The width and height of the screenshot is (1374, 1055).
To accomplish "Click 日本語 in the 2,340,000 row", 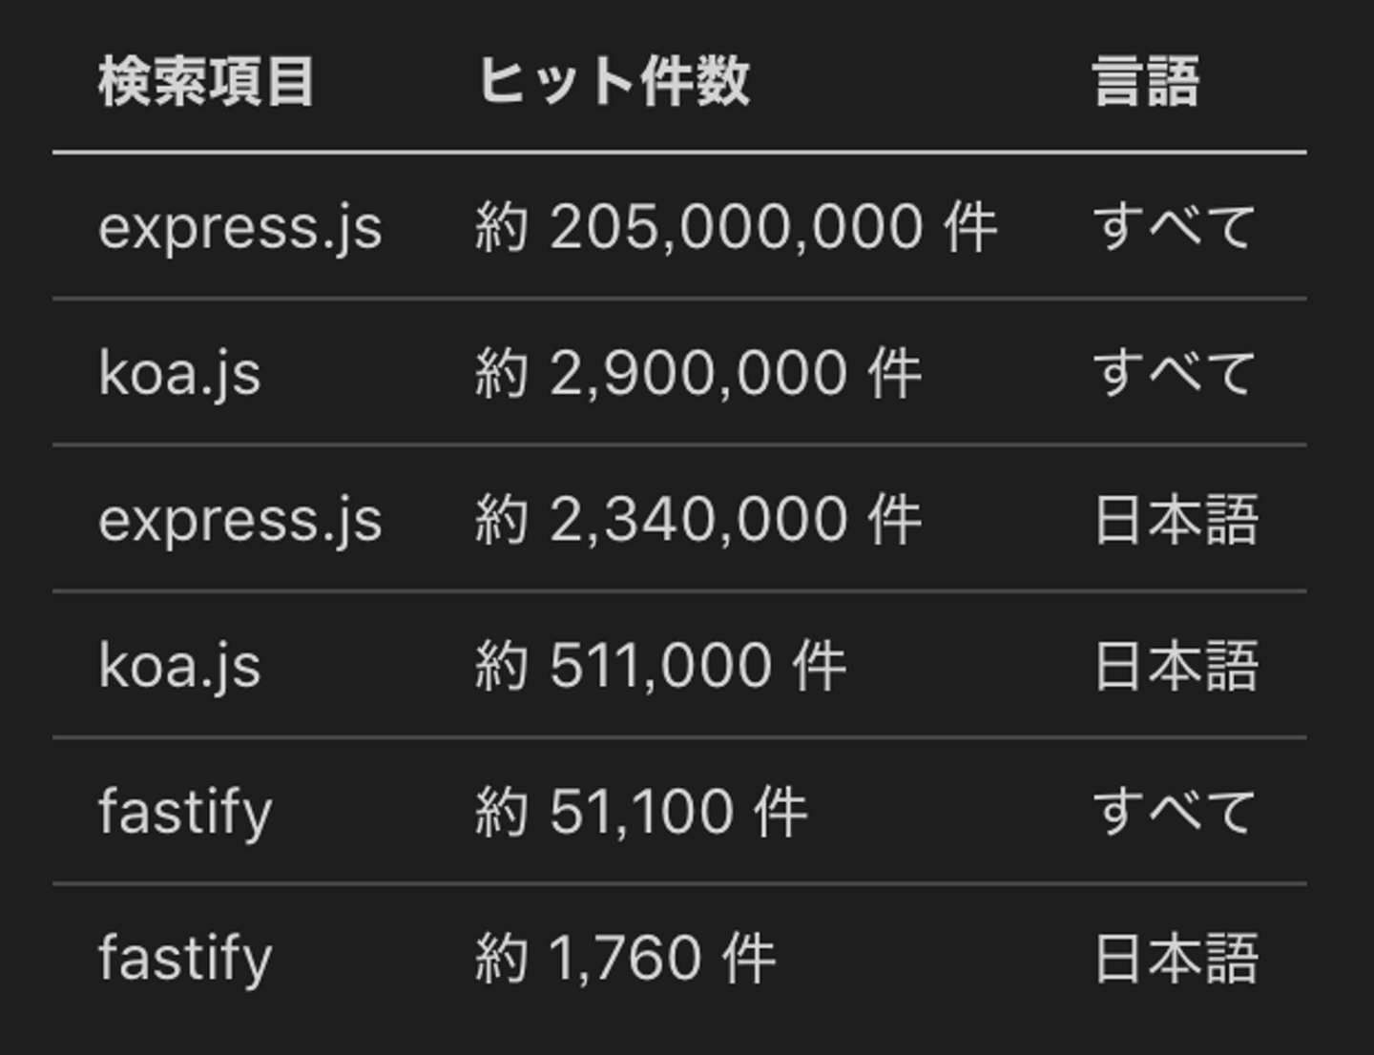I will [x=1176, y=520].
